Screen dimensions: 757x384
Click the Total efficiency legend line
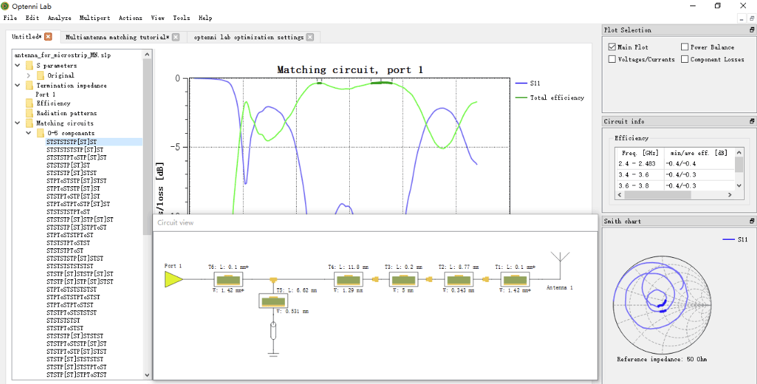pos(522,97)
